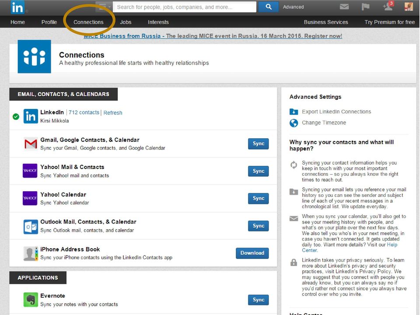The image size is (420, 315).
Task: Click Try Premium for free
Action: tap(389, 22)
